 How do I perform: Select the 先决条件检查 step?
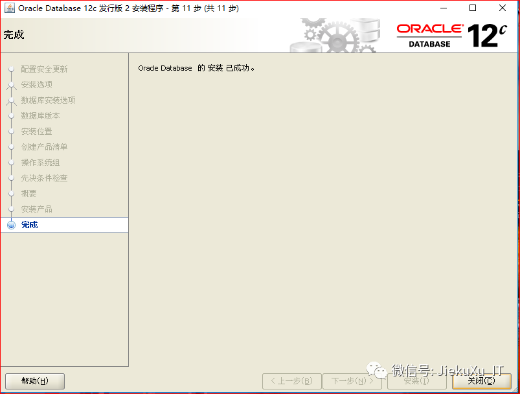[44, 178]
